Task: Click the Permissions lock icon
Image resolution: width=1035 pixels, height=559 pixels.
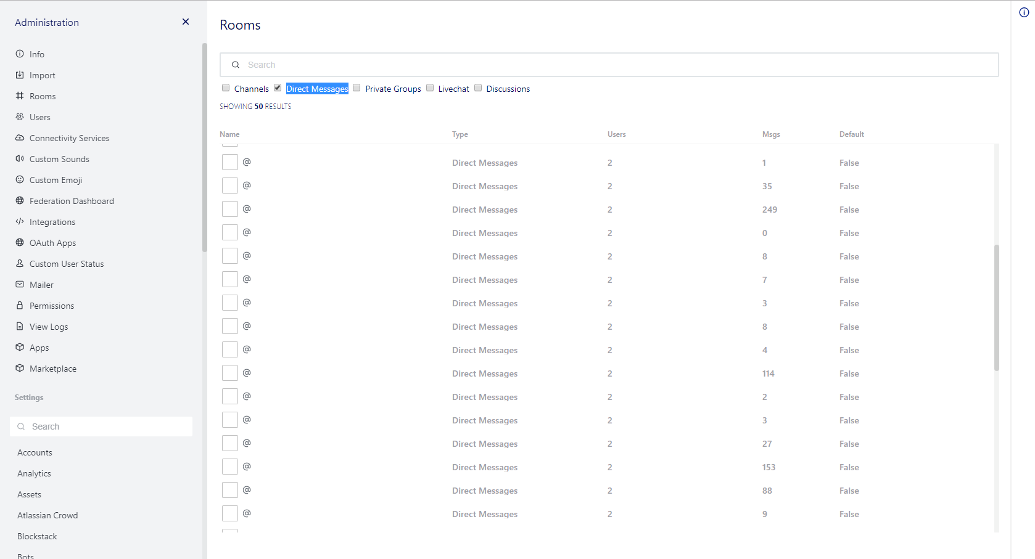Action: (x=20, y=305)
